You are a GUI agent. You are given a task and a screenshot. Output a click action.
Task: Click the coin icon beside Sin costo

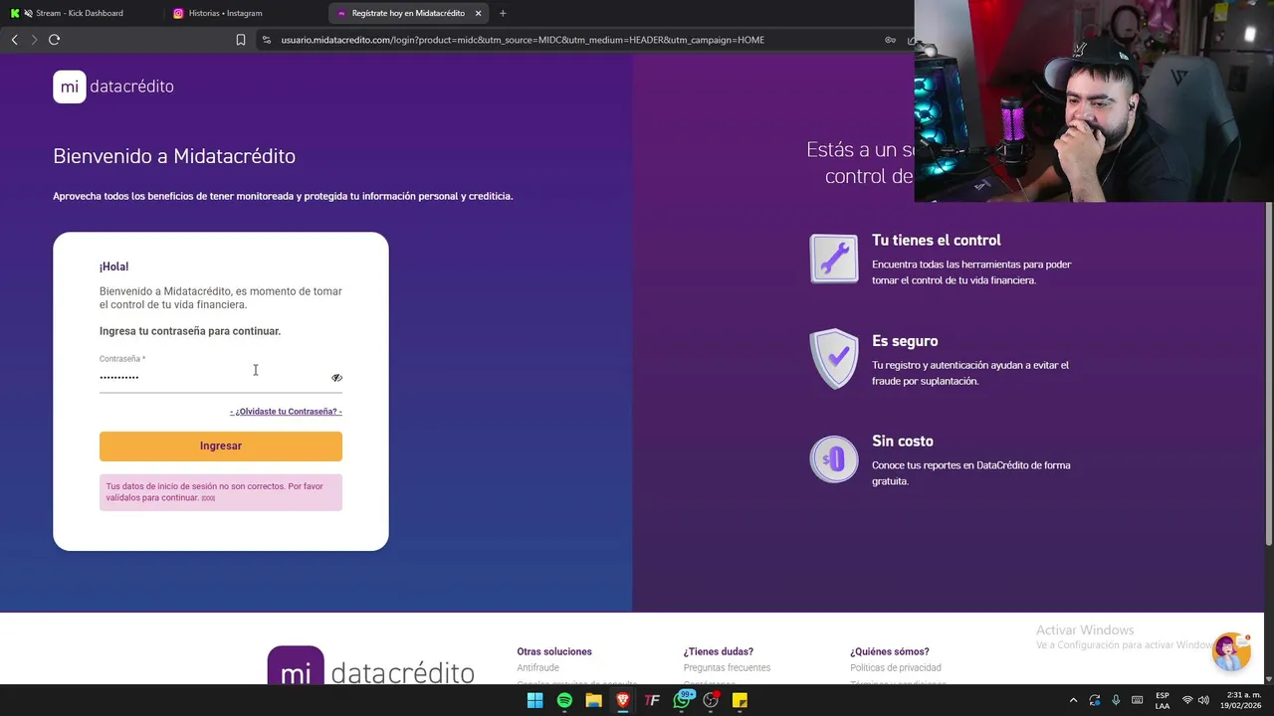tap(834, 459)
